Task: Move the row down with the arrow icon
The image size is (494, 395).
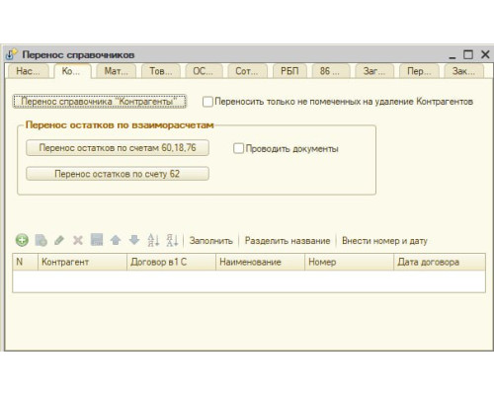Action: tap(134, 240)
